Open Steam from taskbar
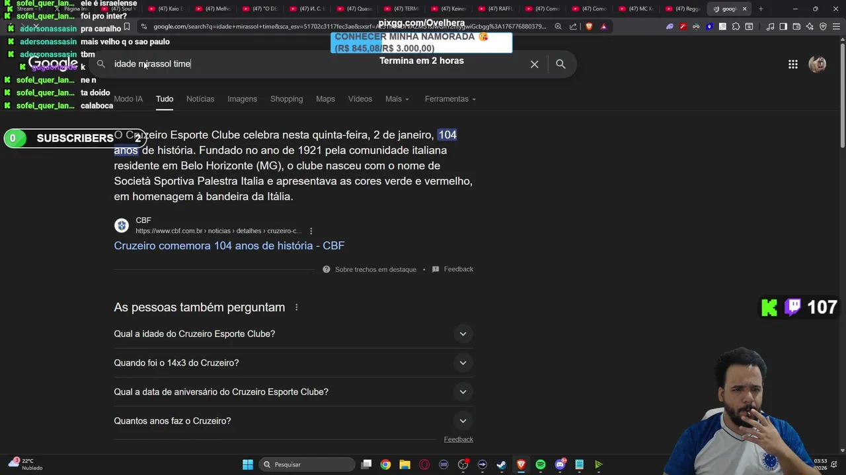The image size is (846, 475). point(502,464)
